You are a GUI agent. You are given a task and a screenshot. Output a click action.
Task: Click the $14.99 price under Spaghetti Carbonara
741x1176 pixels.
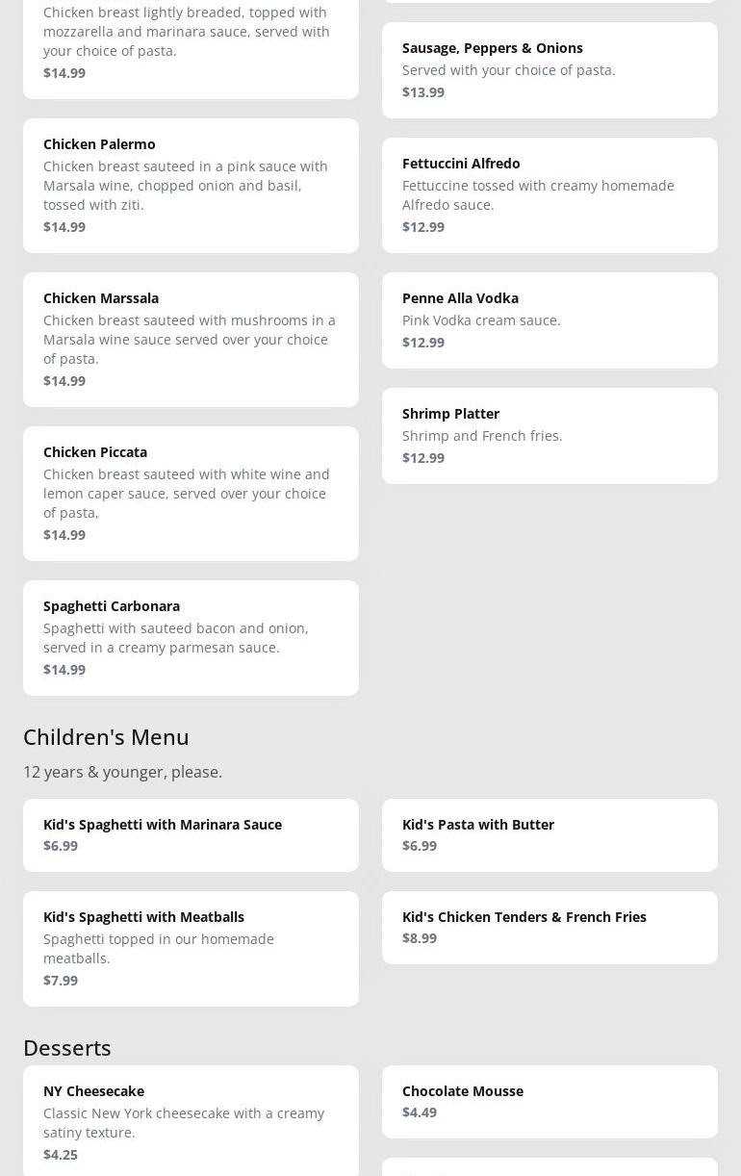[x=64, y=669]
